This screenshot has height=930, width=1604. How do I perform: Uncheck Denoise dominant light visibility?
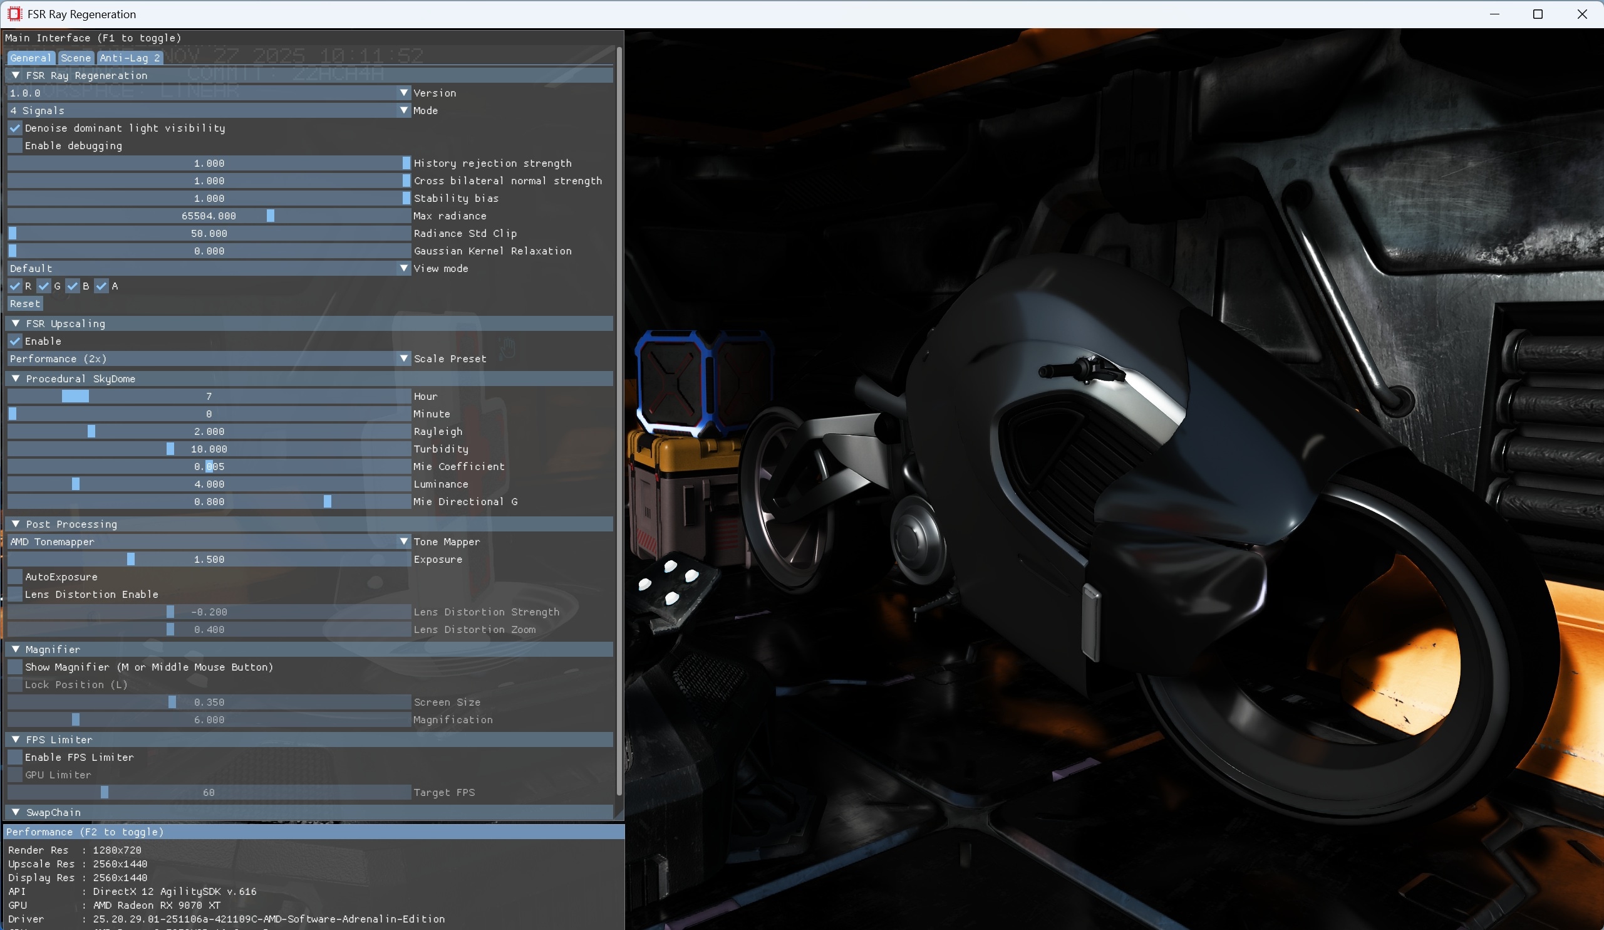(15, 128)
